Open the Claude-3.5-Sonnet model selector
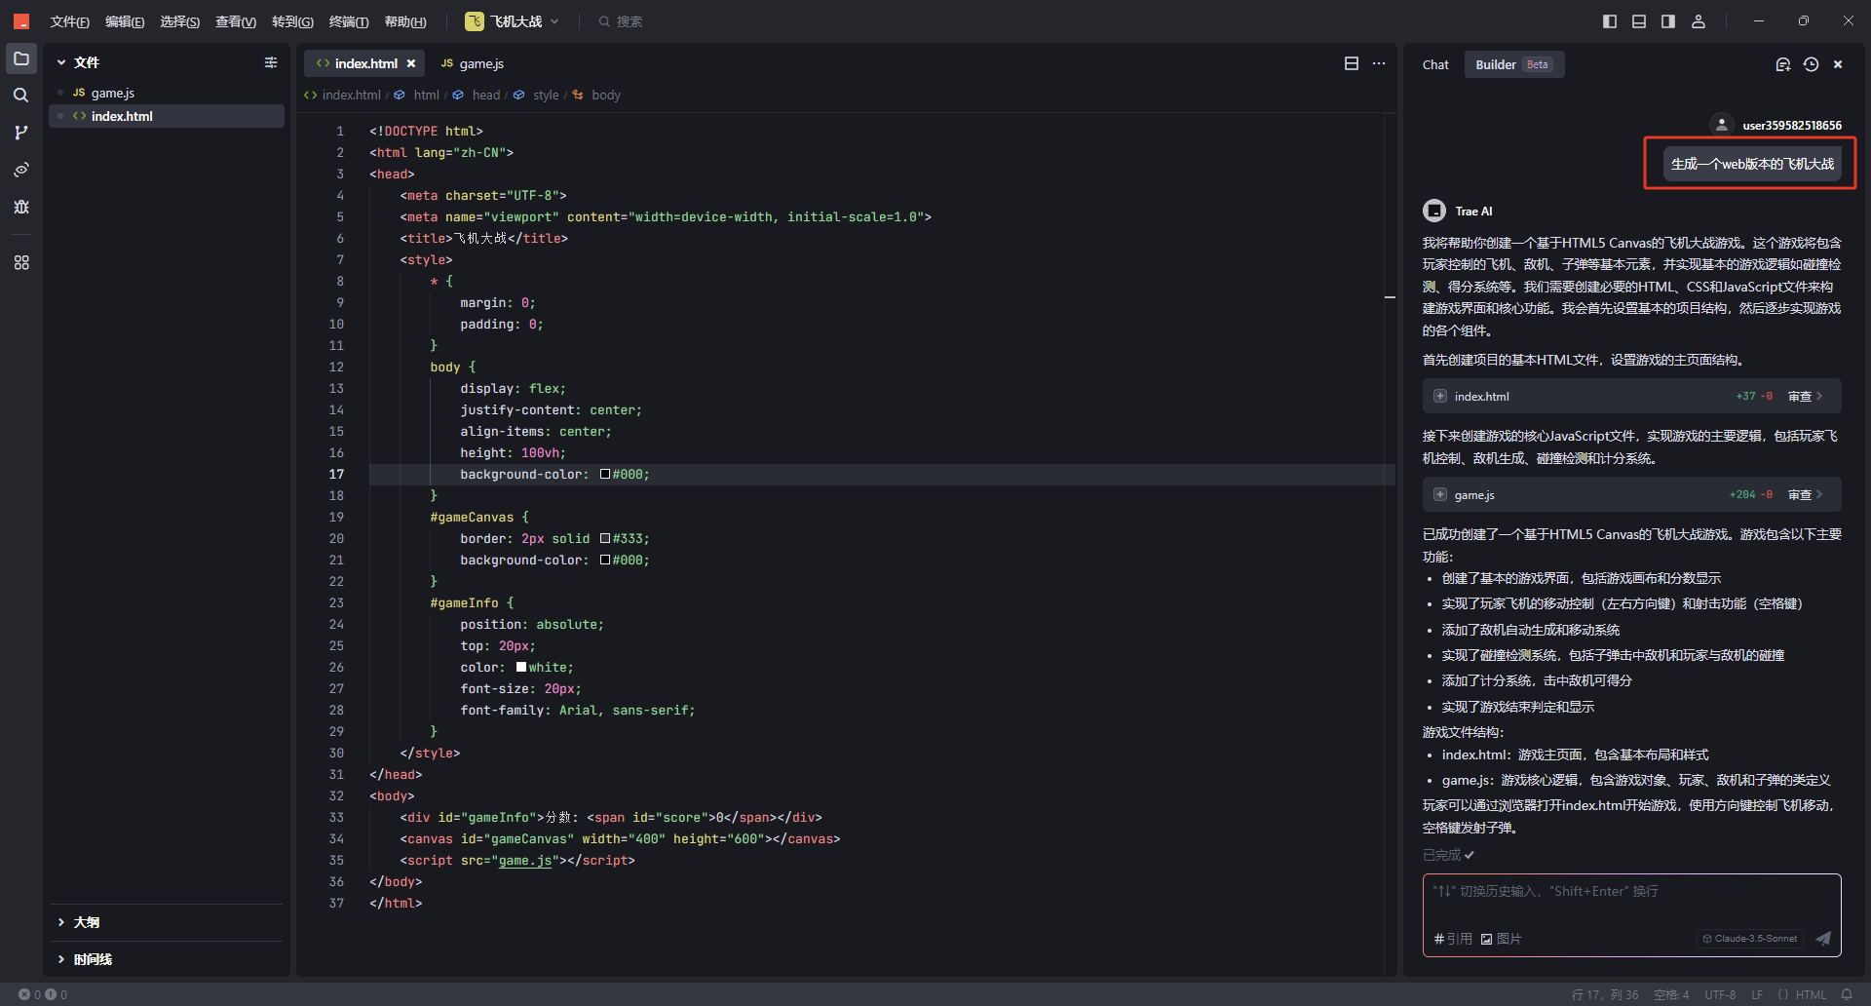Image resolution: width=1871 pixels, height=1006 pixels. tap(1750, 939)
